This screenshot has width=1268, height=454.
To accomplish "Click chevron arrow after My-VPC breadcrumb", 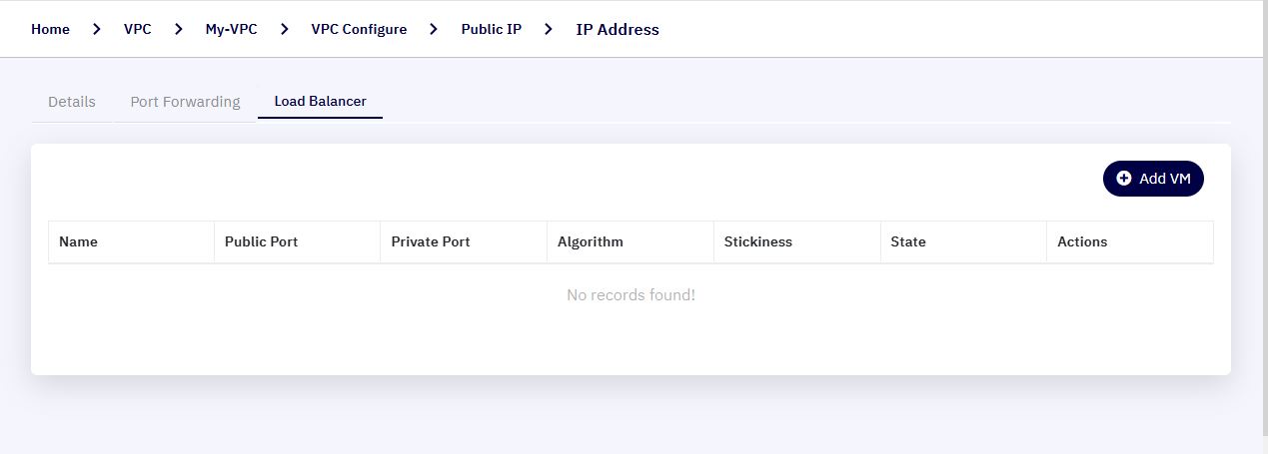I will [285, 29].
